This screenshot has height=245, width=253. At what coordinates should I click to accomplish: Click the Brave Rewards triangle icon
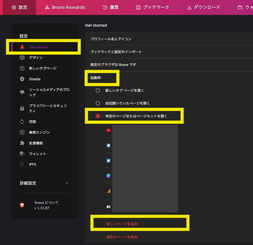click(47, 7)
